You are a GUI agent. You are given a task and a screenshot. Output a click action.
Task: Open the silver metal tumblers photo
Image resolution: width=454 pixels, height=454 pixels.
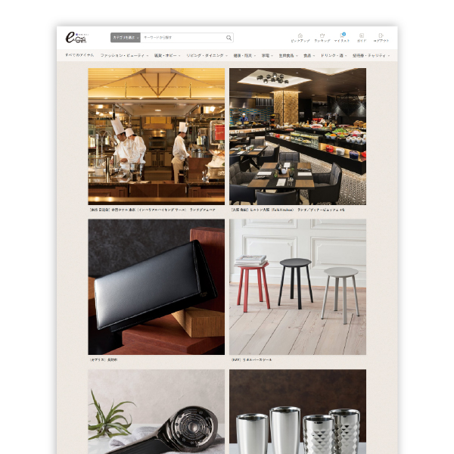point(297,412)
